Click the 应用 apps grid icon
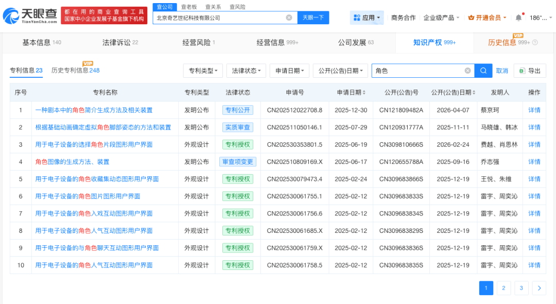This screenshot has width=556, height=304. pos(356,17)
